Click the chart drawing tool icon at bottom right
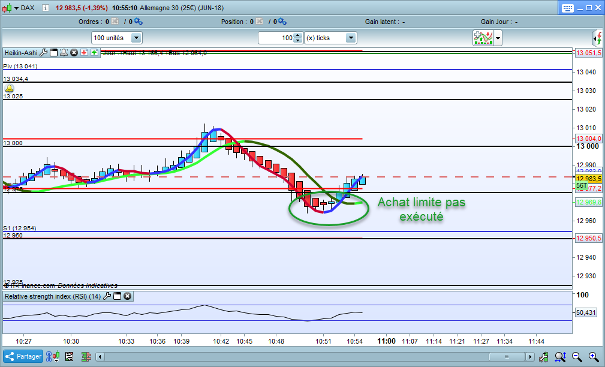This screenshot has height=367, width=605. (x=544, y=357)
